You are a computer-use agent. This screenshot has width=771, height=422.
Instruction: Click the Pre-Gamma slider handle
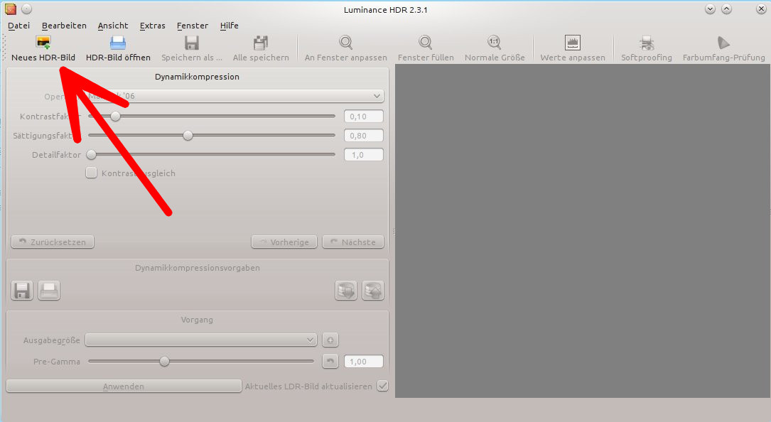(x=164, y=362)
